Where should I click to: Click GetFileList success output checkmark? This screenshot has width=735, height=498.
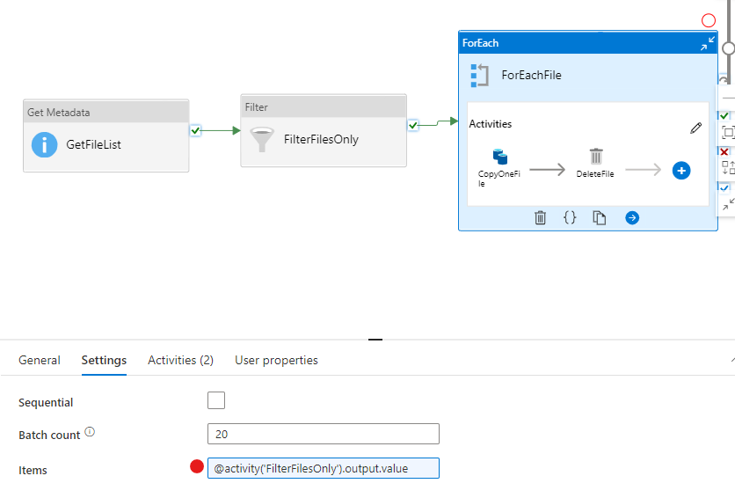tap(195, 130)
